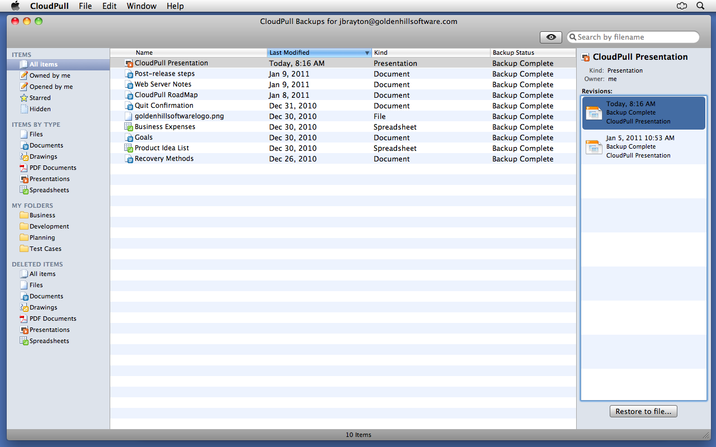Image resolution: width=716 pixels, height=447 pixels.
Task: Sort by the Kind column header
Action: coord(431,53)
